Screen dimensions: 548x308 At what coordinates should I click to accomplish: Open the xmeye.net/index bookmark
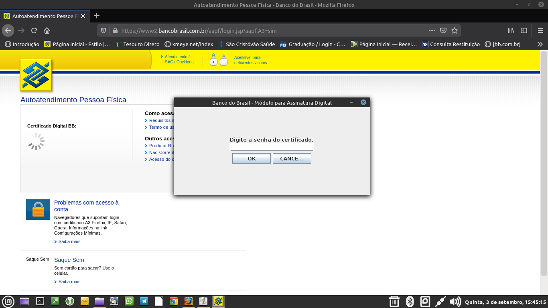coord(189,44)
